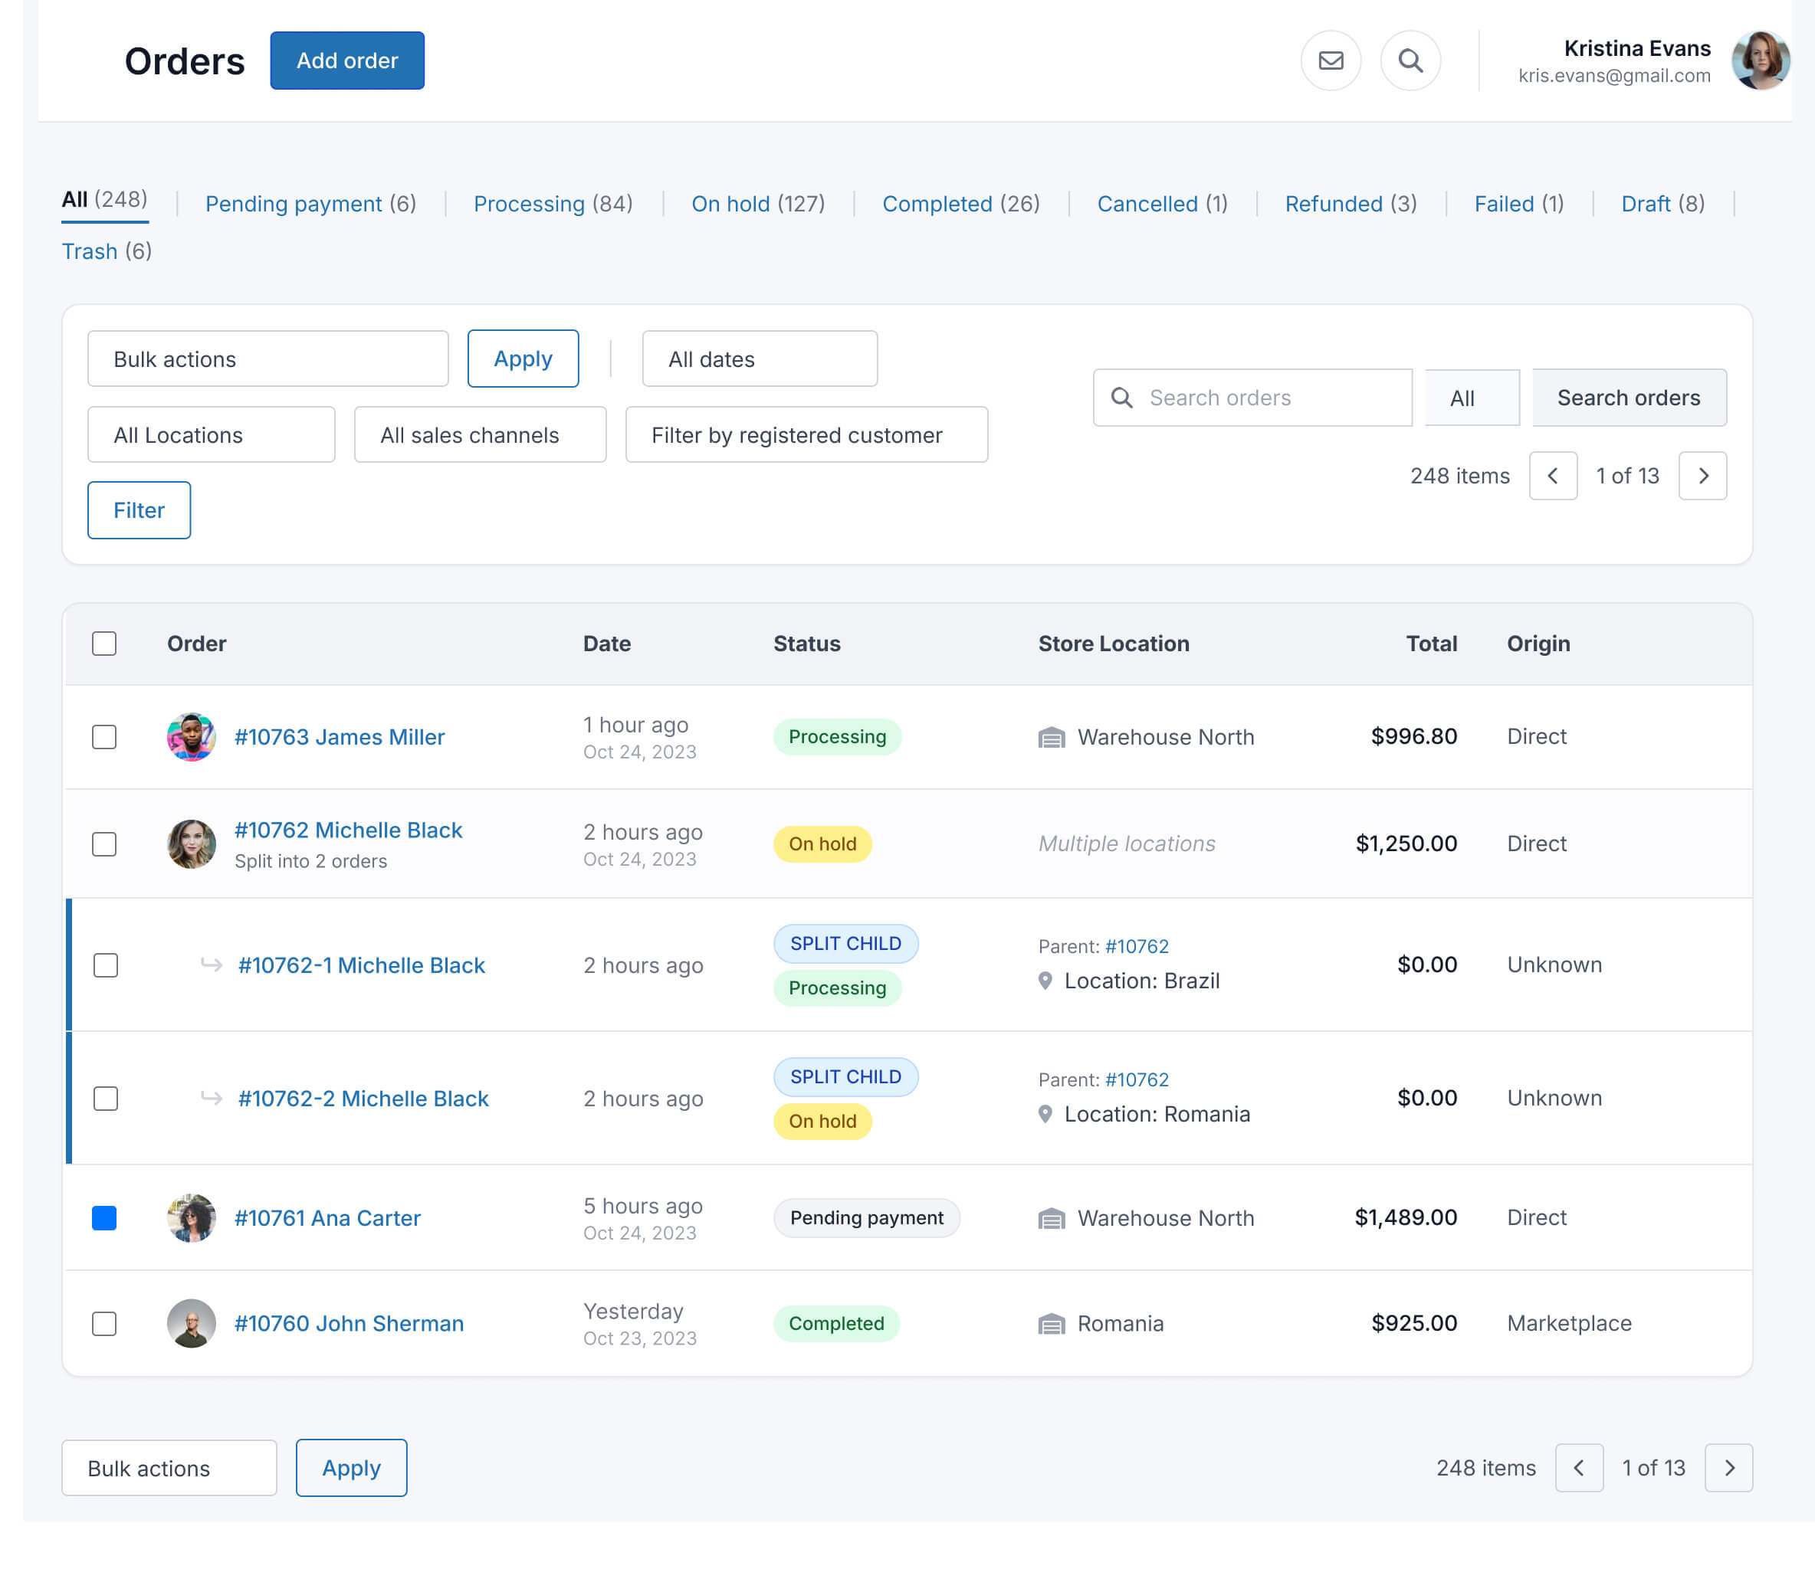1815x1569 pixels.
Task: Click the Add order button
Action: 347,61
